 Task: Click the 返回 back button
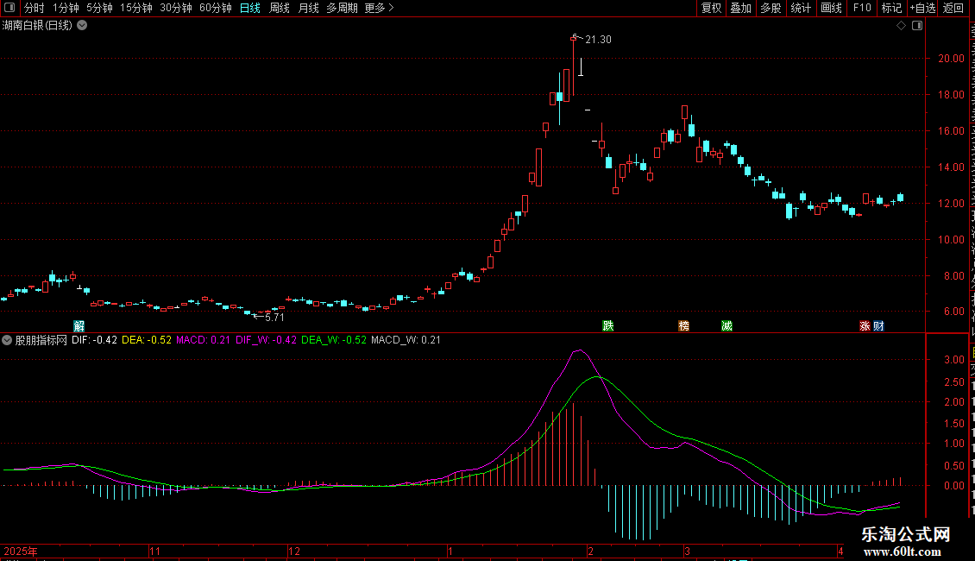[x=953, y=8]
